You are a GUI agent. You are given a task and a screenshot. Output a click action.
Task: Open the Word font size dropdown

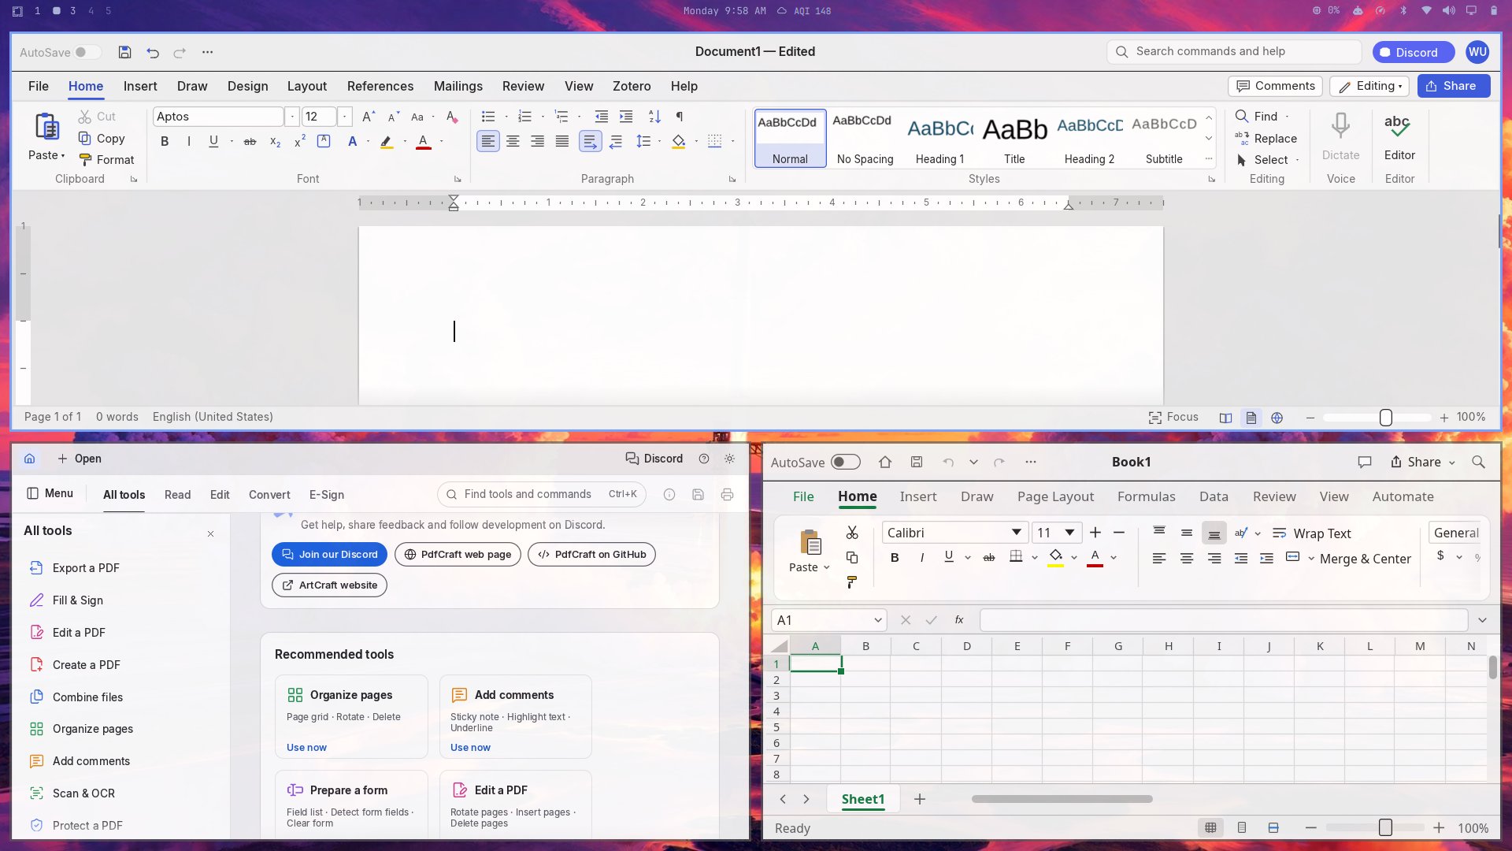pyautogui.click(x=345, y=117)
